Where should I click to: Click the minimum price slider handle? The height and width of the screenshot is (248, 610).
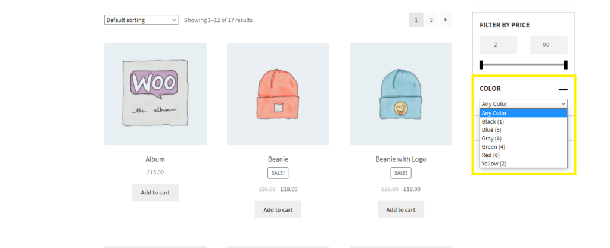click(481, 65)
